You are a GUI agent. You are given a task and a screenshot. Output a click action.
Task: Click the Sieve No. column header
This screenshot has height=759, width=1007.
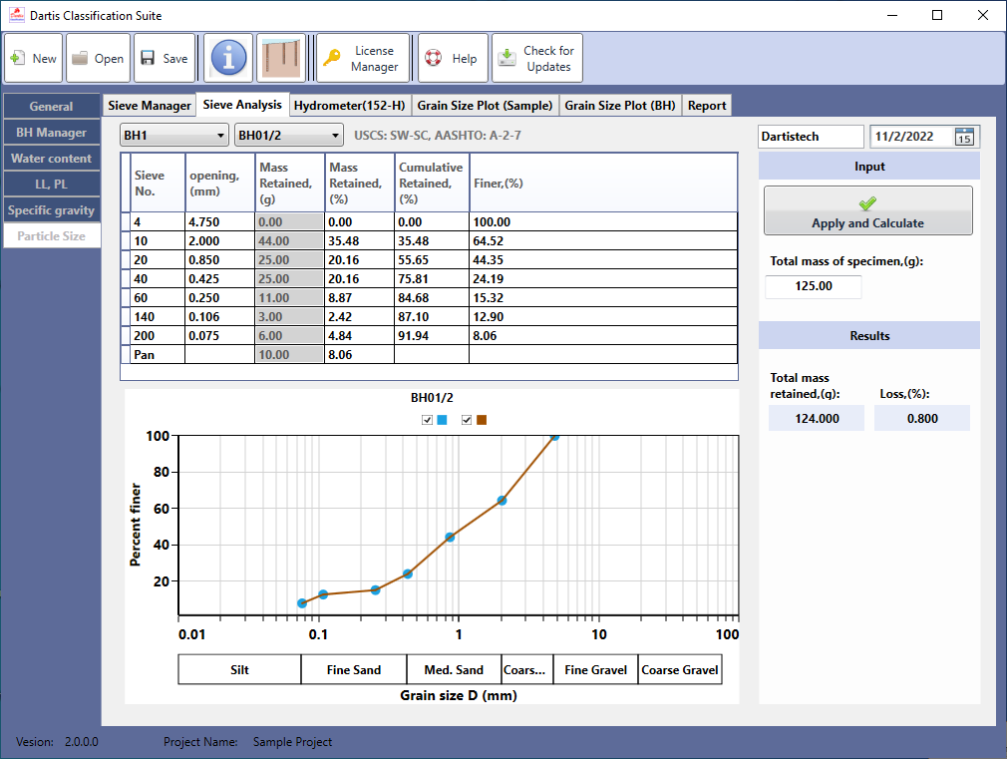tap(158, 184)
